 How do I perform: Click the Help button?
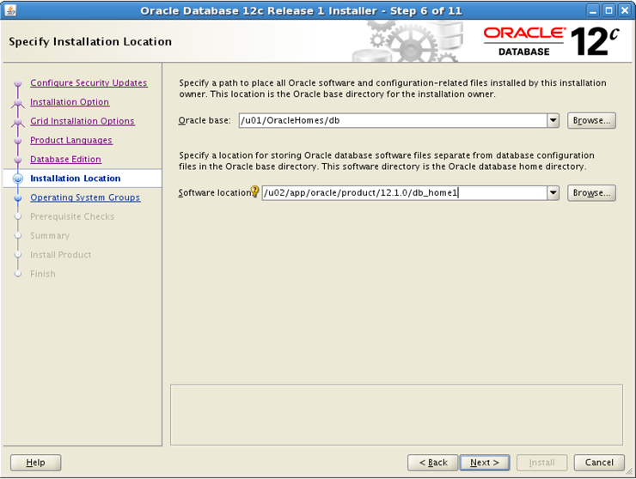click(36, 463)
